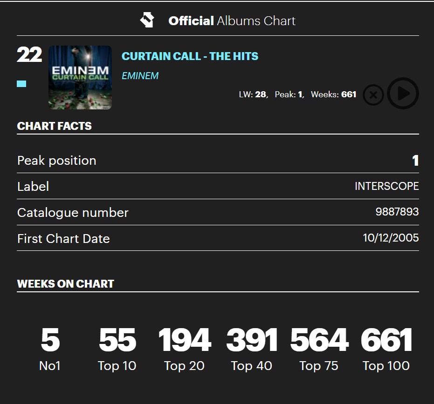The height and width of the screenshot is (404, 434).
Task: Open the Eminem artist link
Action: 140,75
